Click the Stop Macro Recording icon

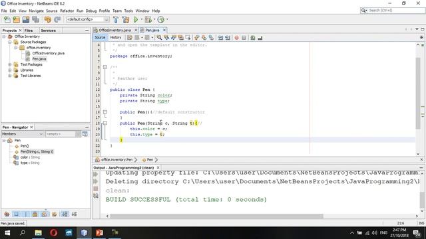(244, 38)
